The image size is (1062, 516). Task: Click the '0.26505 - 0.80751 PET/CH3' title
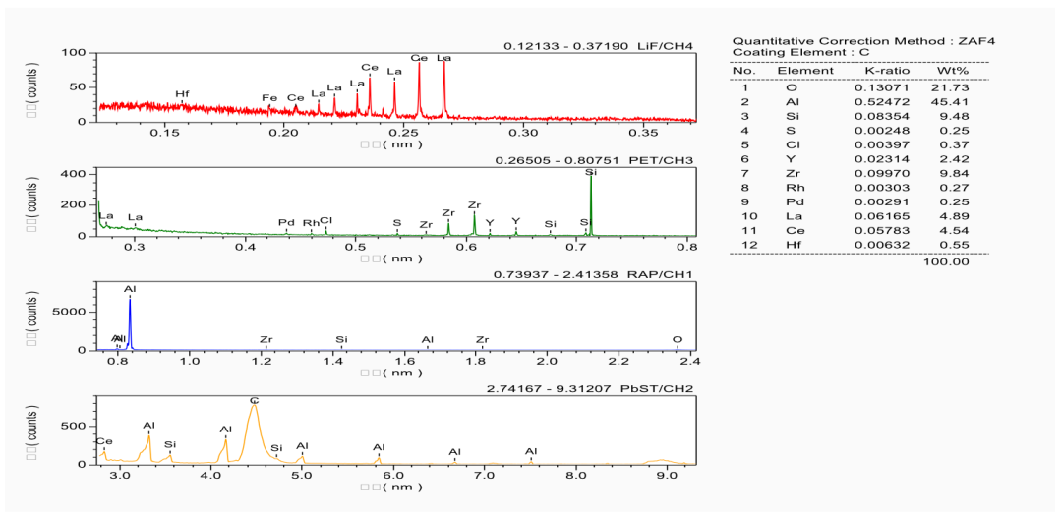coord(595,160)
